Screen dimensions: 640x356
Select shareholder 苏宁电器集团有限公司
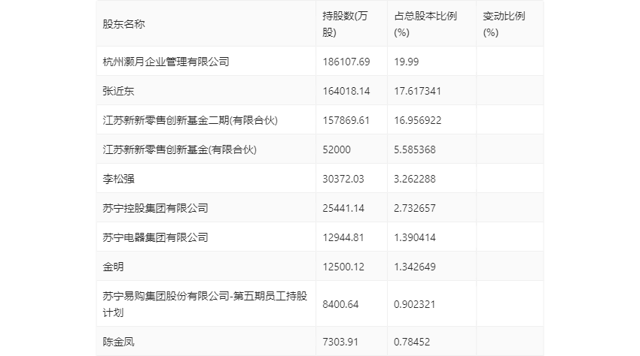[155, 237]
